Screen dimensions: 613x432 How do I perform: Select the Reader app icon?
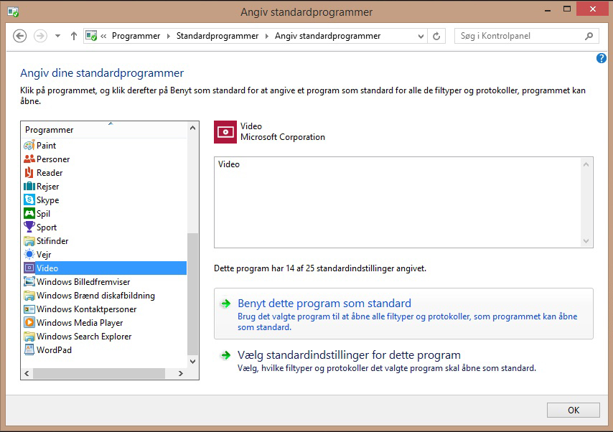click(29, 173)
